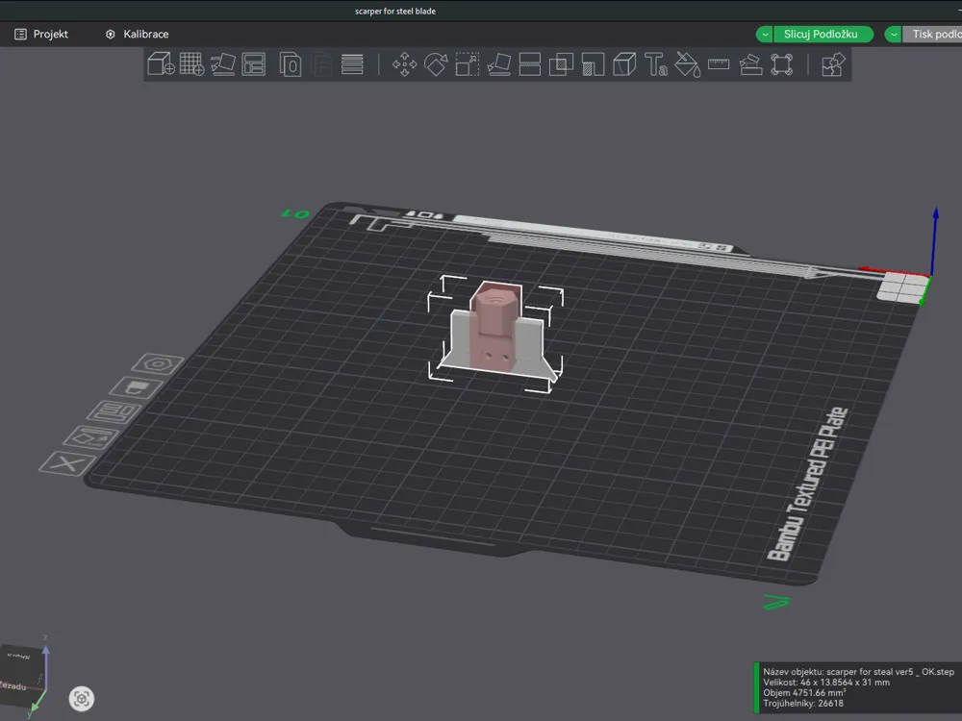Viewport: 962px width, 721px height.
Task: Click the view reset icon near cube
Action: coord(82,699)
